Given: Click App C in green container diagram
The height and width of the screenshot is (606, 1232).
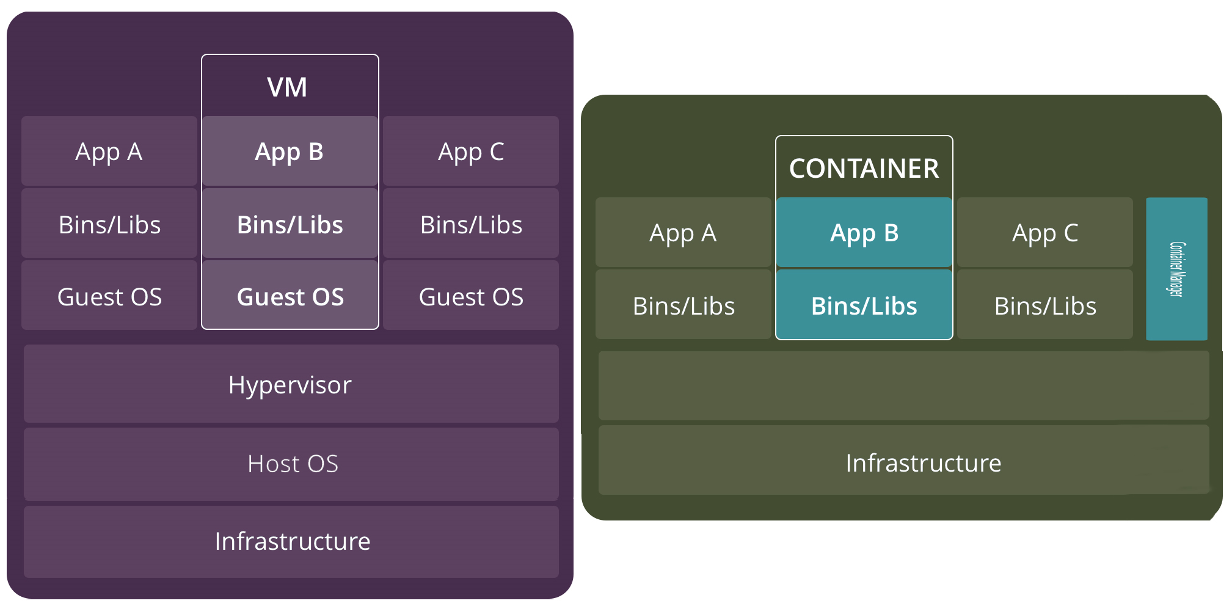Looking at the screenshot, I should tap(1044, 233).
